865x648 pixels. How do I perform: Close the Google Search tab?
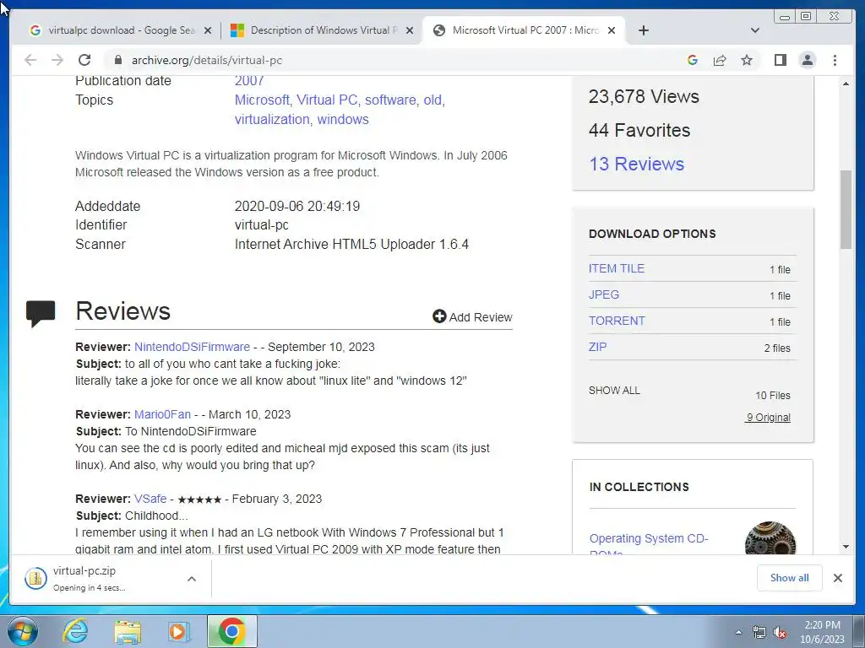pyautogui.click(x=208, y=30)
